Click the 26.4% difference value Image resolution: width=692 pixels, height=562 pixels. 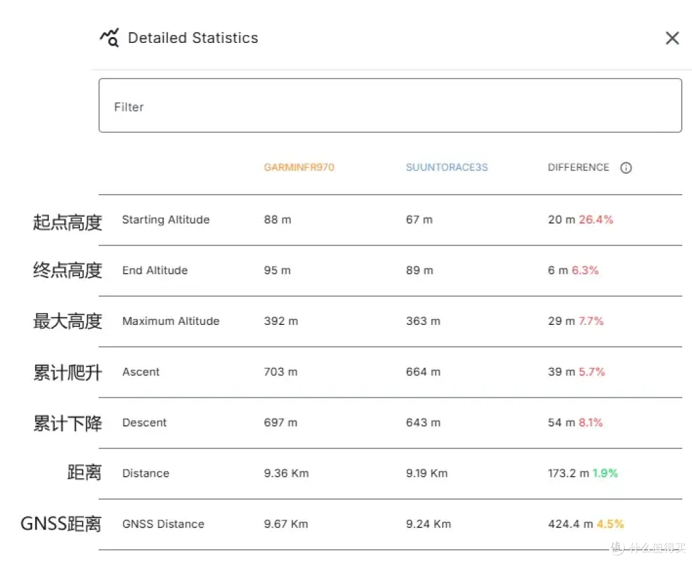click(596, 219)
